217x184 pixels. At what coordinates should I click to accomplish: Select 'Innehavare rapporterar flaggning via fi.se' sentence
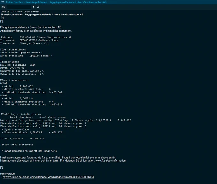(58, 158)
